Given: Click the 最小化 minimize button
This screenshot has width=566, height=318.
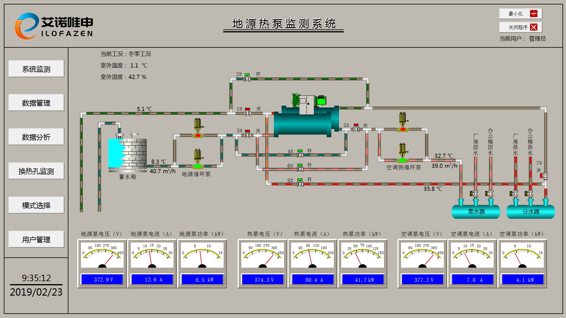Looking at the screenshot, I should (521, 14).
